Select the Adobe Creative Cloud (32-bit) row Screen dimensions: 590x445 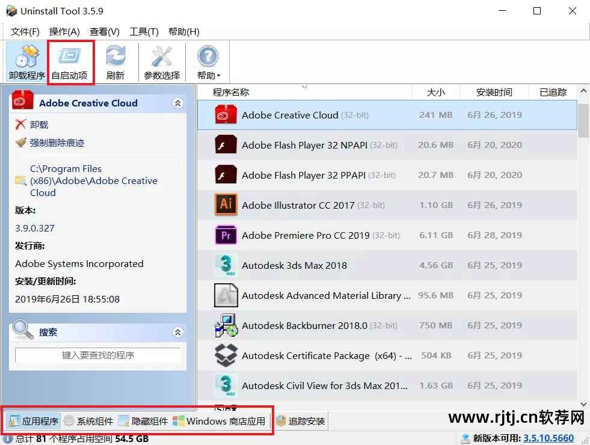pyautogui.click(x=387, y=115)
